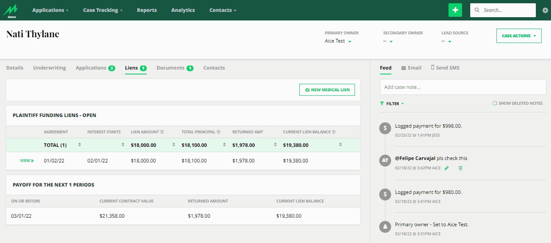The height and width of the screenshot is (243, 551).
Task: Open settings gear in top bar
Action: 545,10
